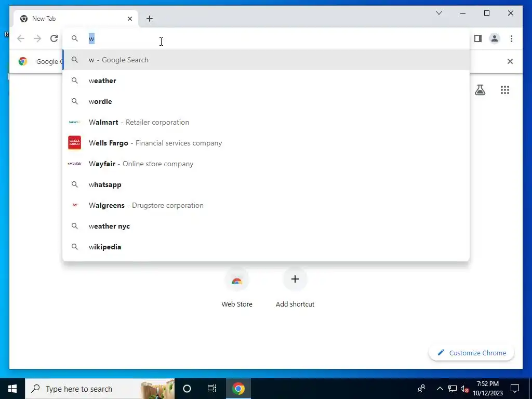Reload the page with the refresh icon
The width and height of the screenshot is (532, 399).
click(x=54, y=38)
